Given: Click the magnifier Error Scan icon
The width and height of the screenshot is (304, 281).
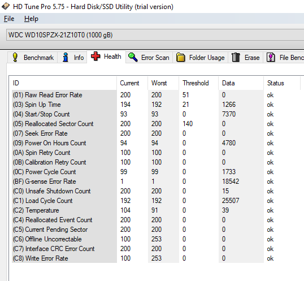Looking at the screenshot, I should (133, 58).
